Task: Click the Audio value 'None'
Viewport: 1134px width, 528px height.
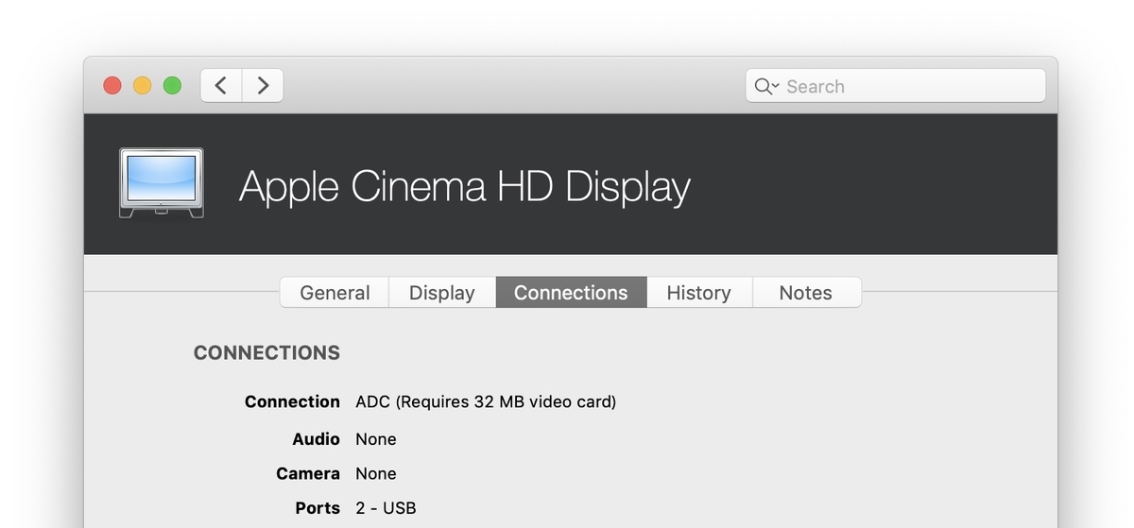Action: [x=376, y=439]
